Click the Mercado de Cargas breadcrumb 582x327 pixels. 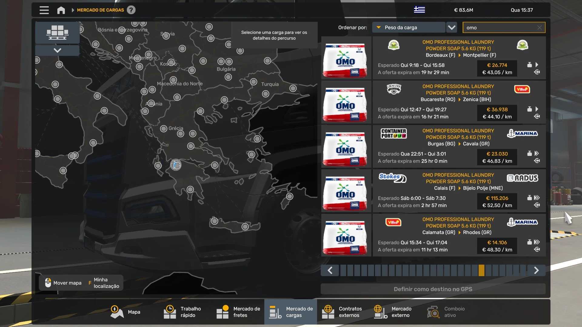[x=100, y=10]
